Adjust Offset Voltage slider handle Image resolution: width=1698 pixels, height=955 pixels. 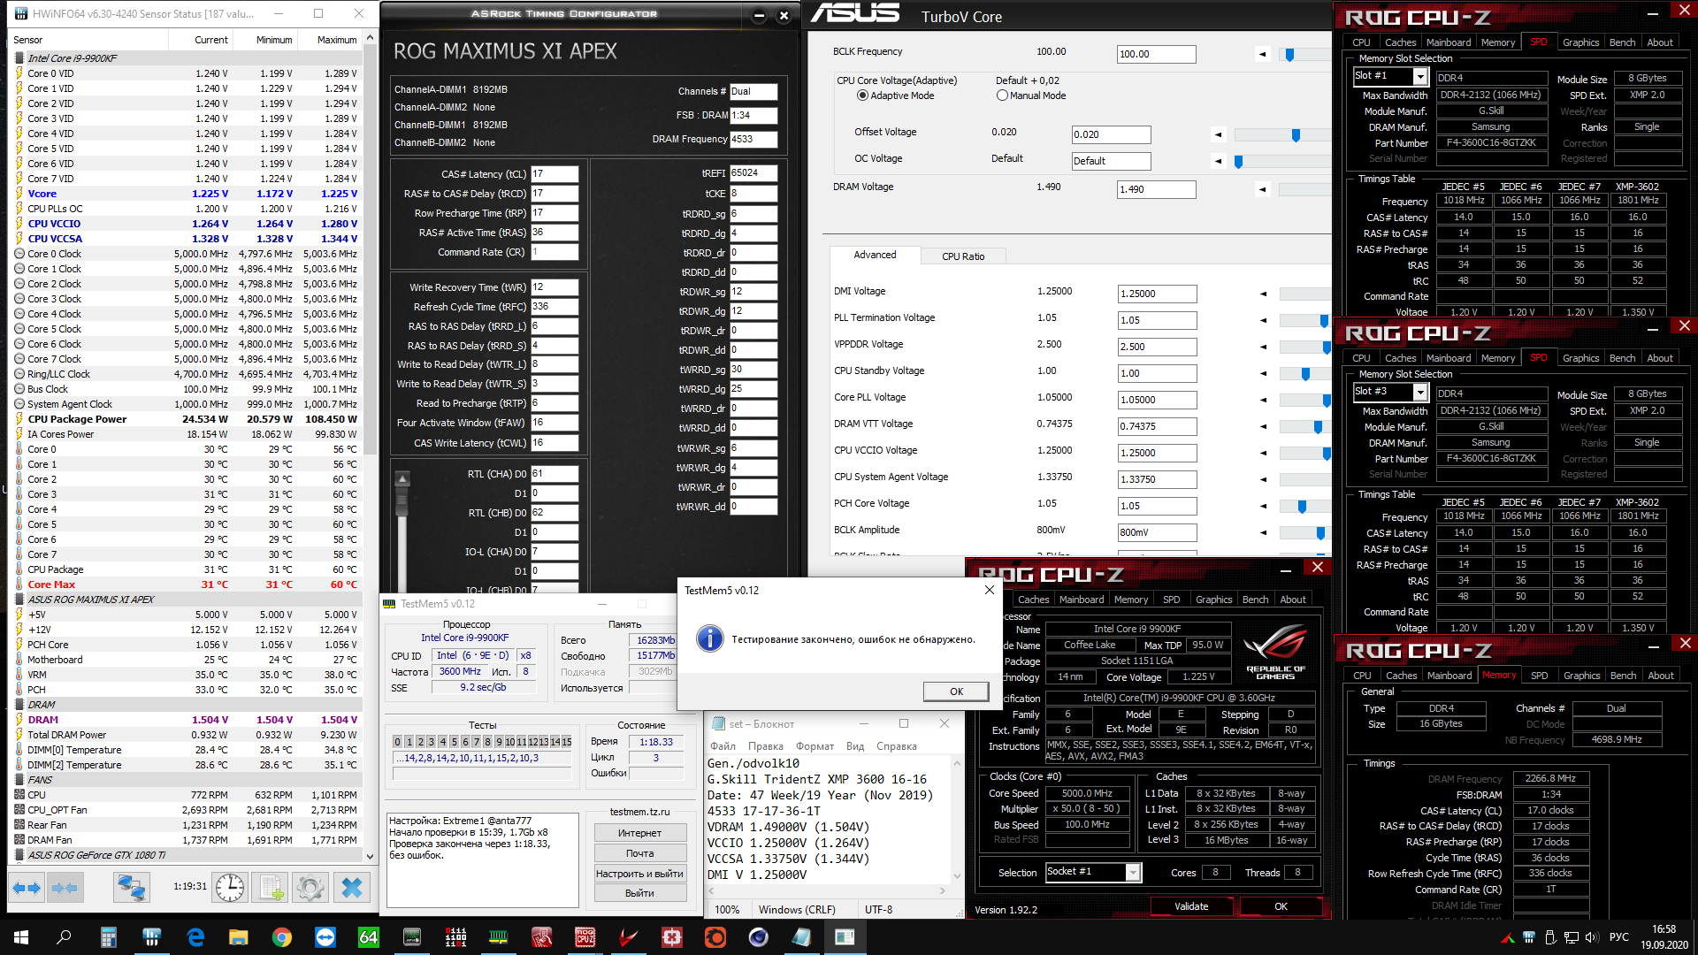click(1296, 135)
